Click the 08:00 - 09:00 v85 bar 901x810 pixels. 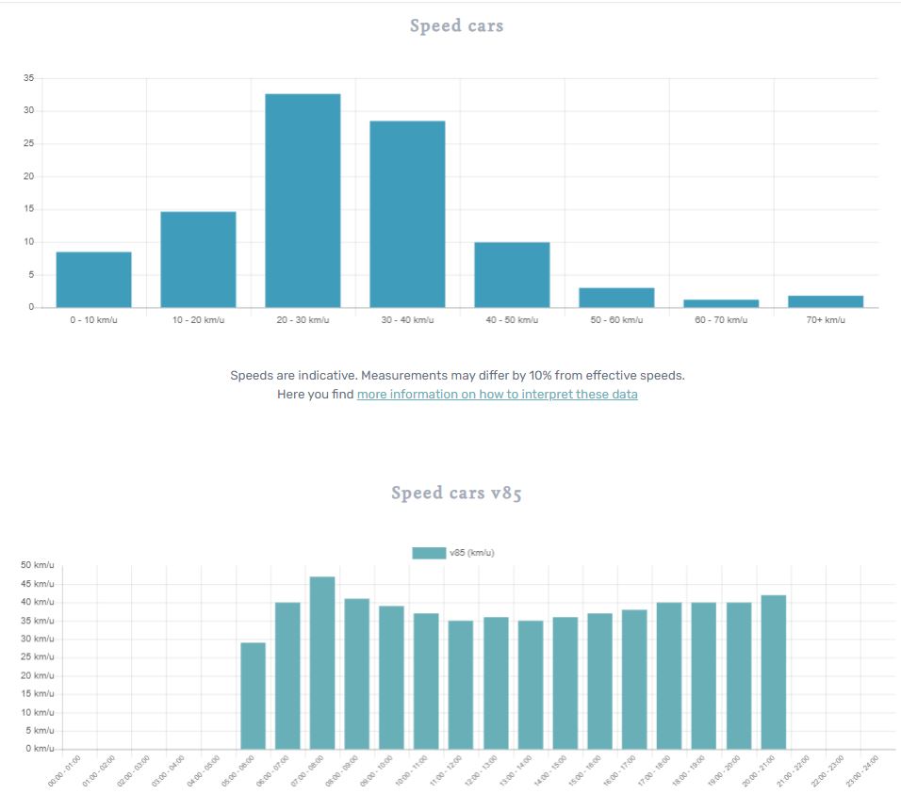click(x=357, y=674)
